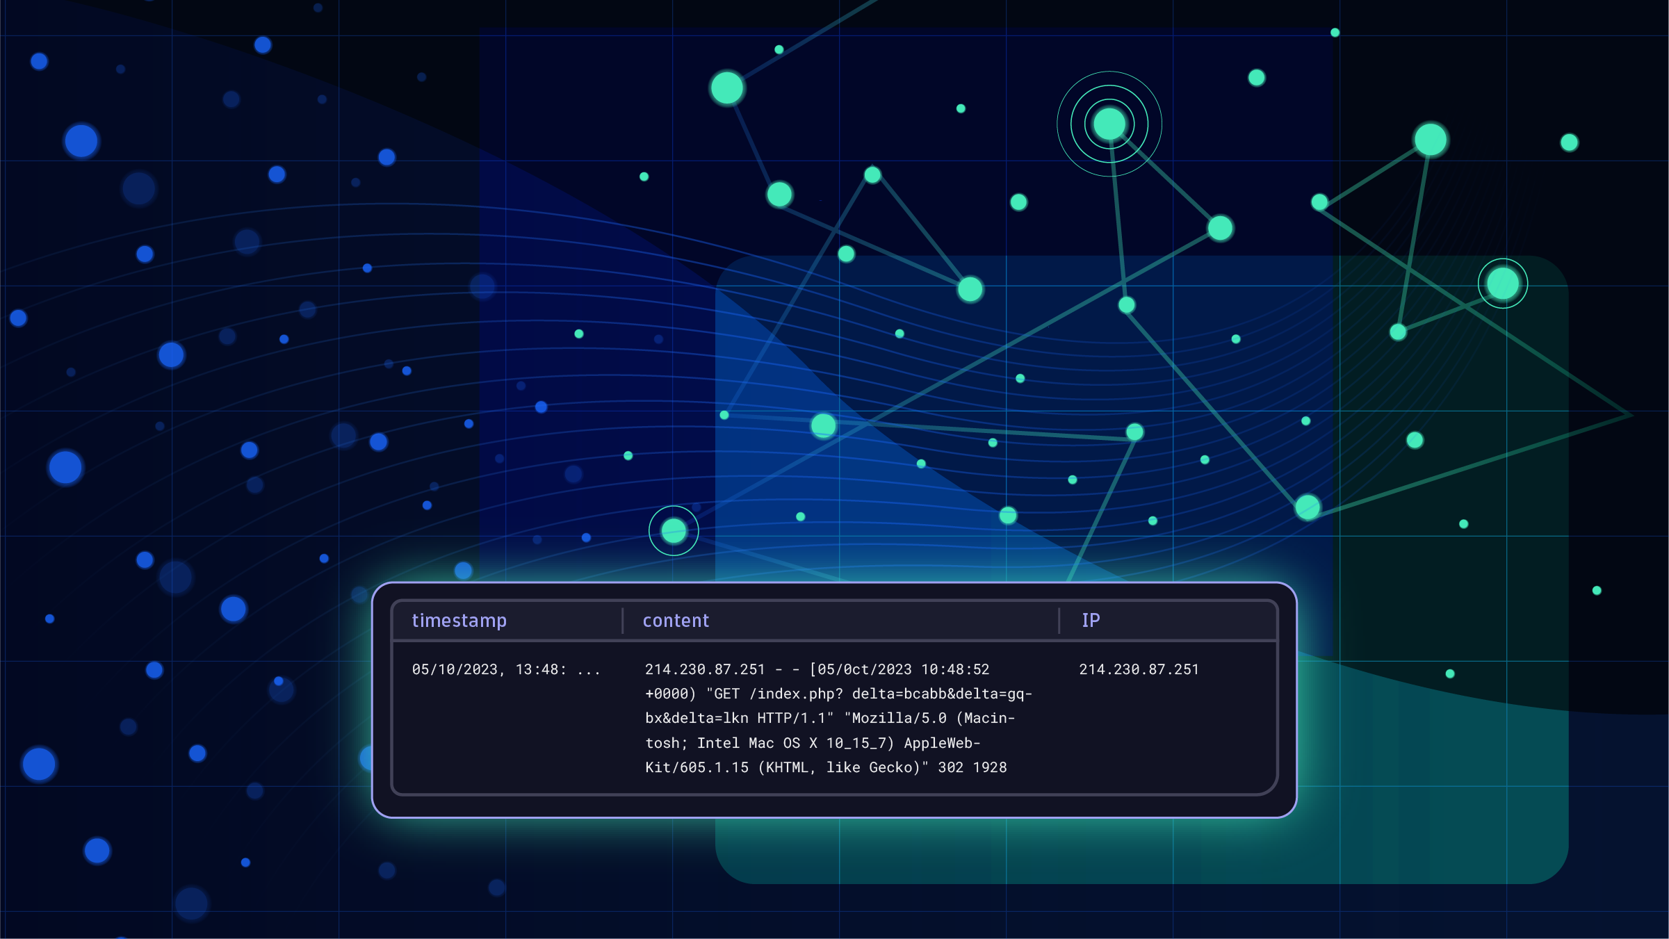1669x939 pixels.
Task: Select the highlighted node at the far right
Action: point(1501,282)
